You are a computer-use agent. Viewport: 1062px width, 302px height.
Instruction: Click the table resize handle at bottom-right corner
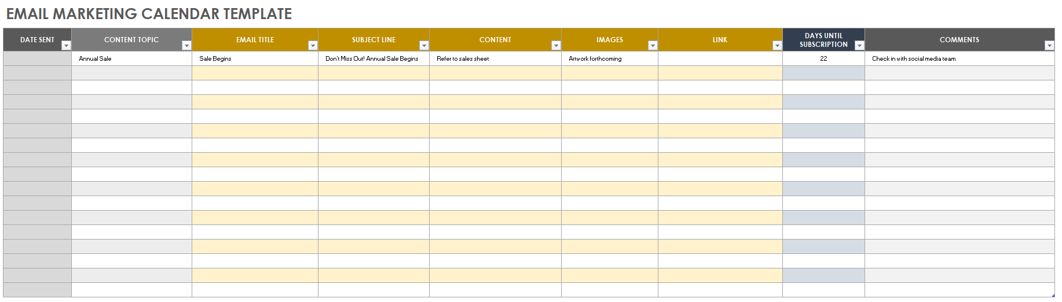pos(1052,295)
